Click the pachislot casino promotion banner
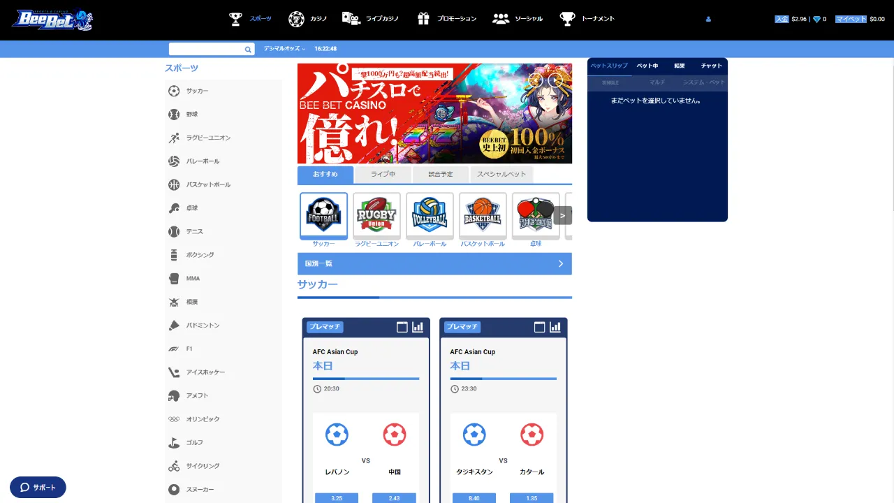Screen dimensions: 894x503 pos(434,113)
